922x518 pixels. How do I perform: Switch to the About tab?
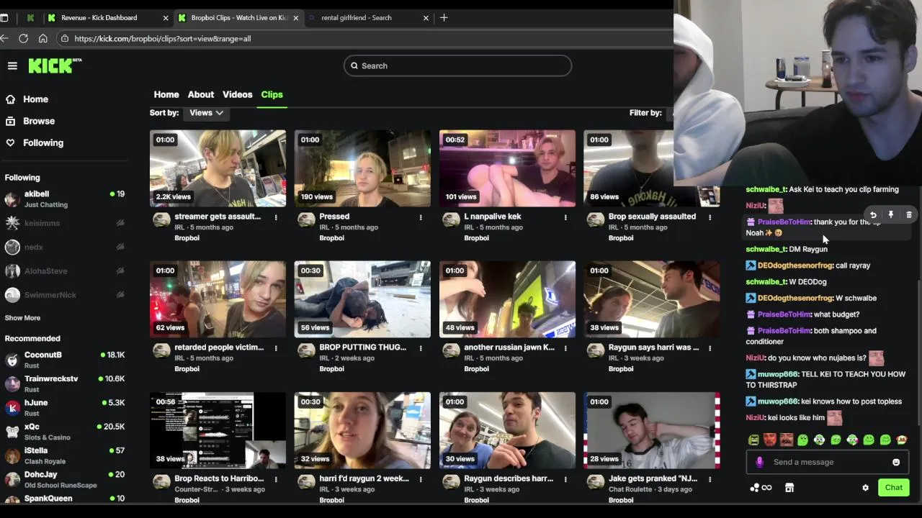tap(201, 94)
